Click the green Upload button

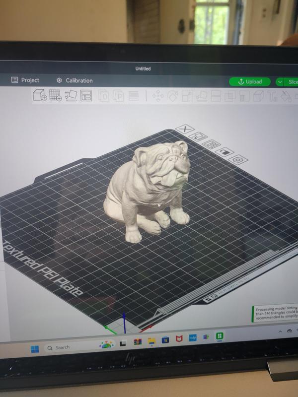pyautogui.click(x=250, y=81)
